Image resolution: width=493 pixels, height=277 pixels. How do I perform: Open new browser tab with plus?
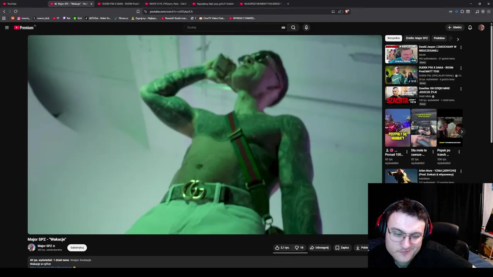288,4
